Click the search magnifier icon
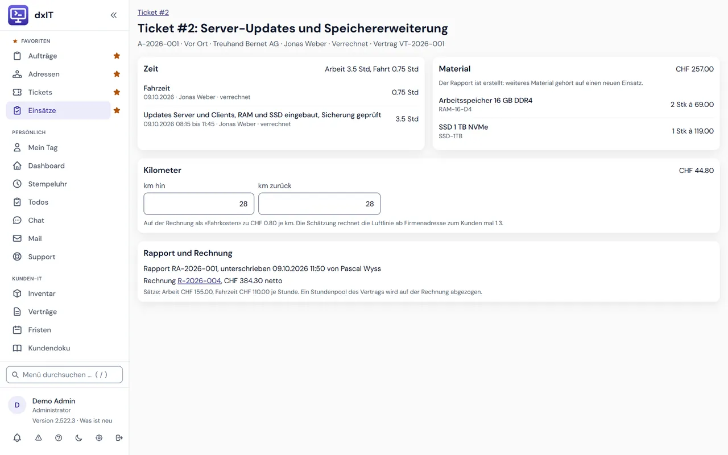 click(15, 375)
